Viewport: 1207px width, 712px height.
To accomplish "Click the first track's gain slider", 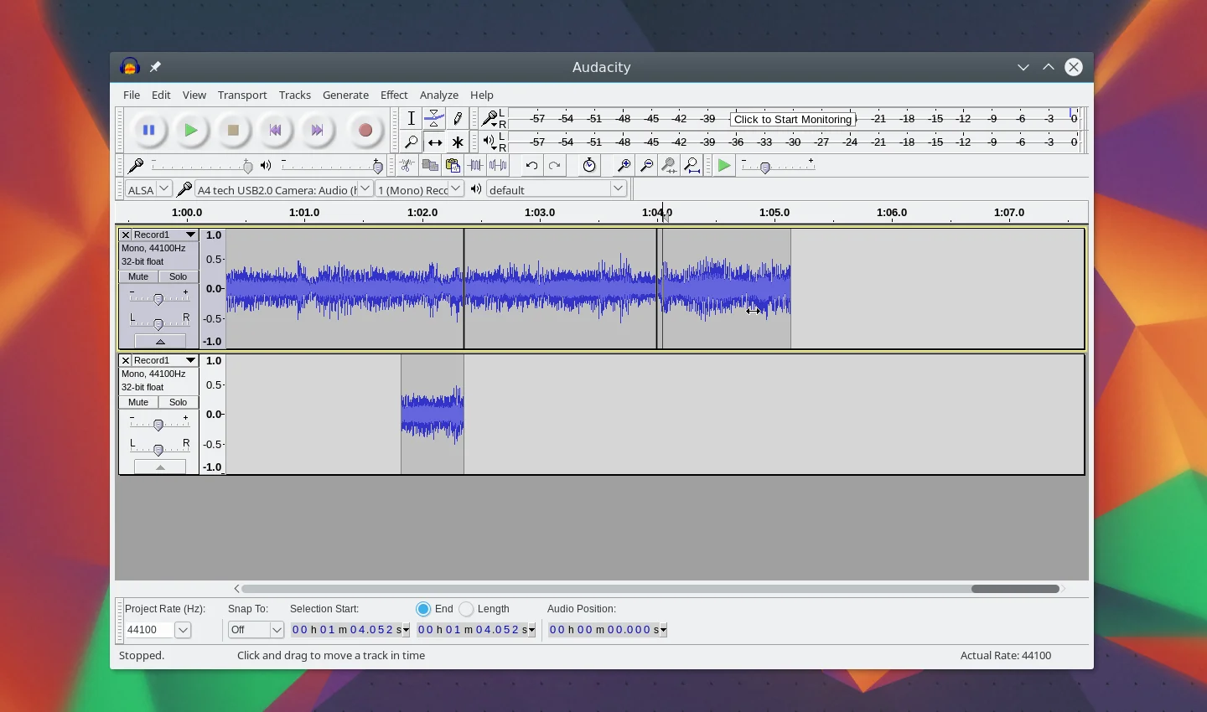I will pyautogui.click(x=158, y=298).
